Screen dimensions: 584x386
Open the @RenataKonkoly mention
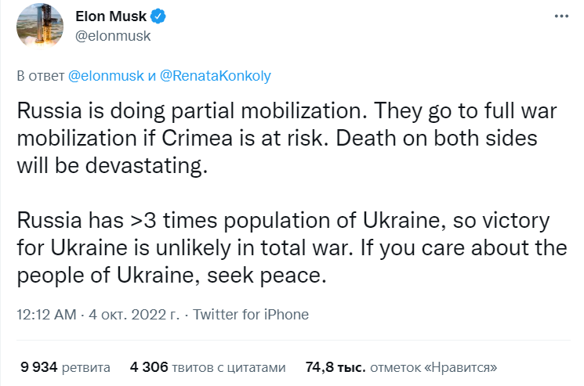[x=216, y=76]
